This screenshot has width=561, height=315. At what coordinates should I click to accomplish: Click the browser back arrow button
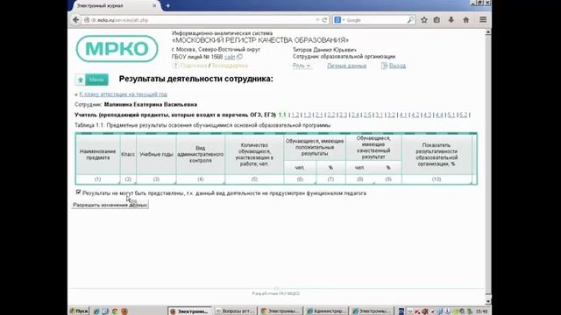pos(76,20)
